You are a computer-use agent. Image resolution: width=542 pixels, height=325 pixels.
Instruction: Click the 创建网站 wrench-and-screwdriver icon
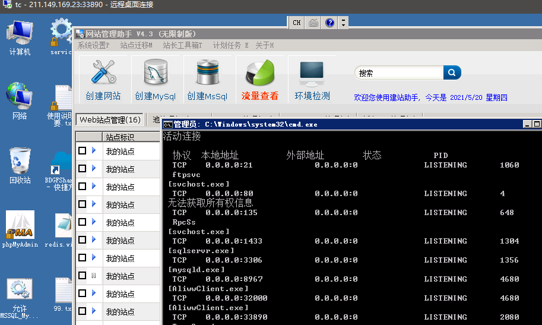coord(103,73)
